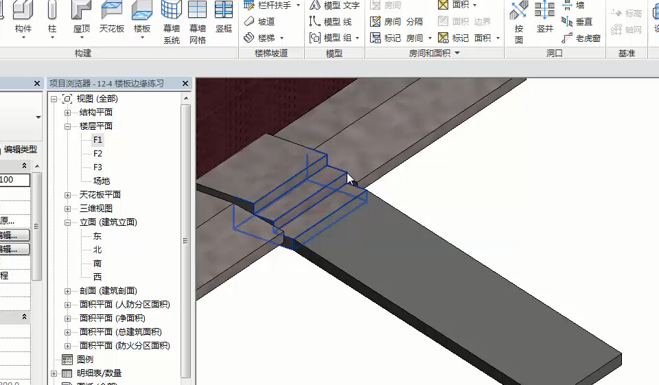Expand the 结构平面 tree node
Image resolution: width=659 pixels, height=385 pixels.
[67, 113]
